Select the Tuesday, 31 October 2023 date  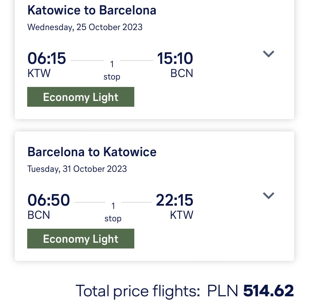[x=77, y=169]
